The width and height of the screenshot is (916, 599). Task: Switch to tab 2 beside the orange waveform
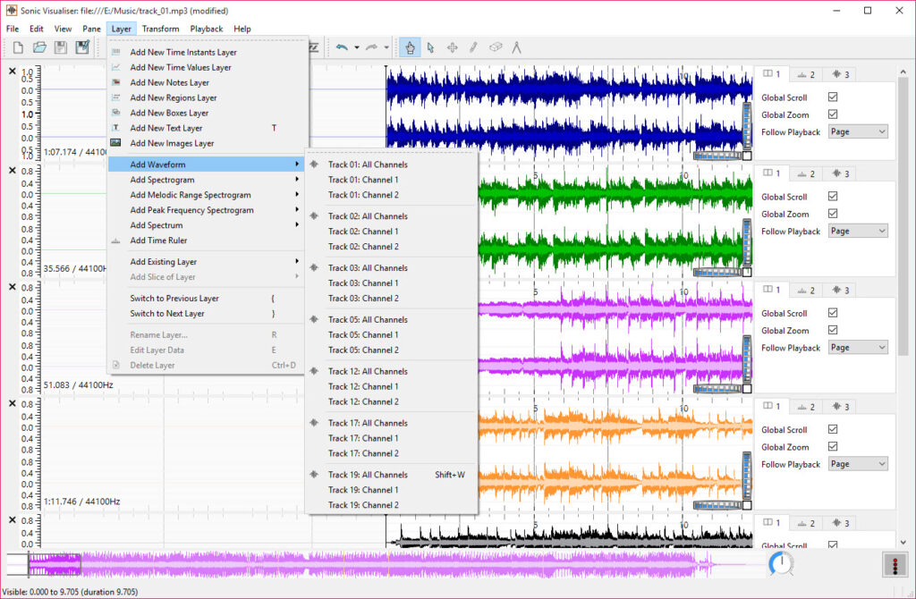coord(806,407)
